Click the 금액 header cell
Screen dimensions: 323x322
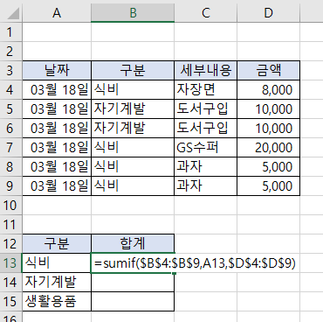pyautogui.click(x=268, y=71)
